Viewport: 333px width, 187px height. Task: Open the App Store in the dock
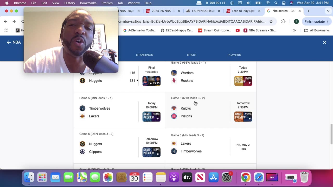213,177
